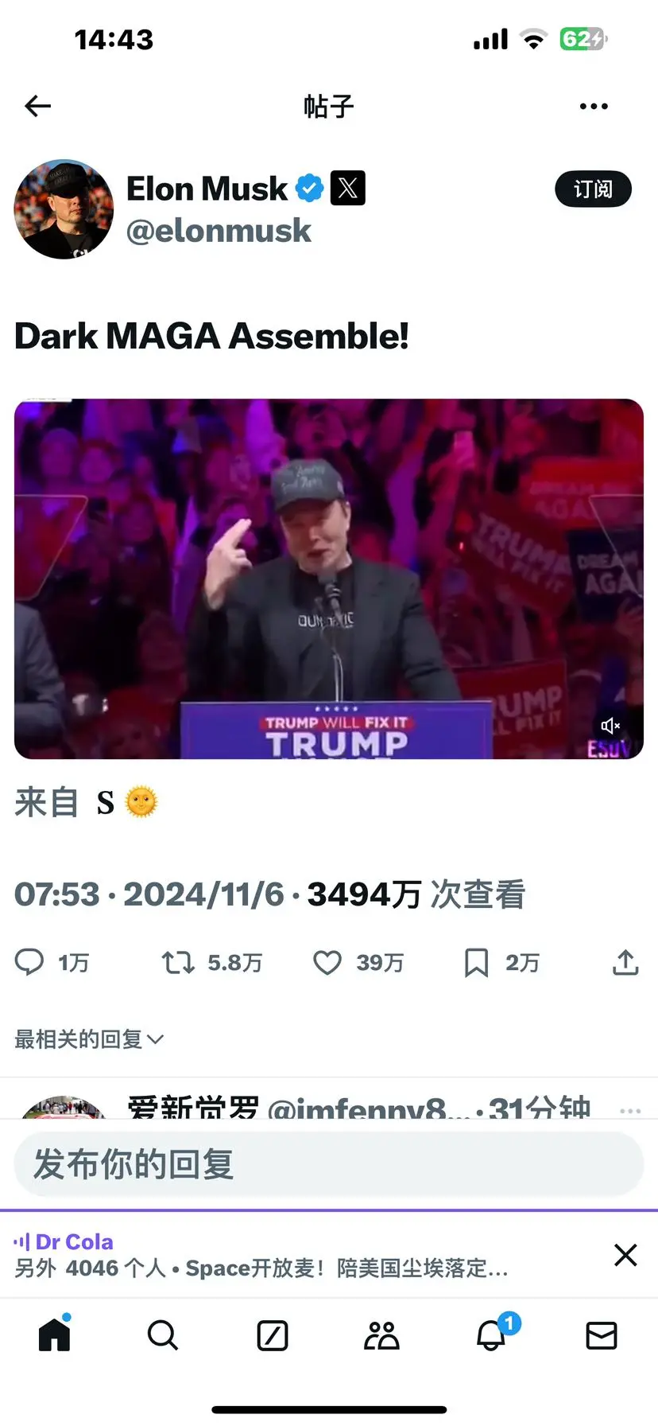Open the Grok slash icon tab
Viewport: 658px width, 1426px height.
[273, 1335]
